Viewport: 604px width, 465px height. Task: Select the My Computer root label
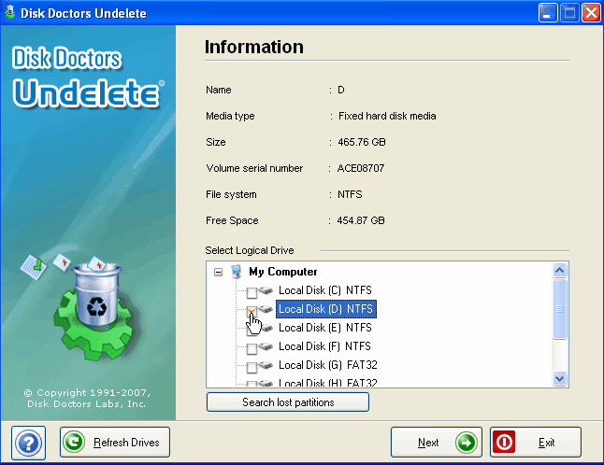pyautogui.click(x=282, y=272)
